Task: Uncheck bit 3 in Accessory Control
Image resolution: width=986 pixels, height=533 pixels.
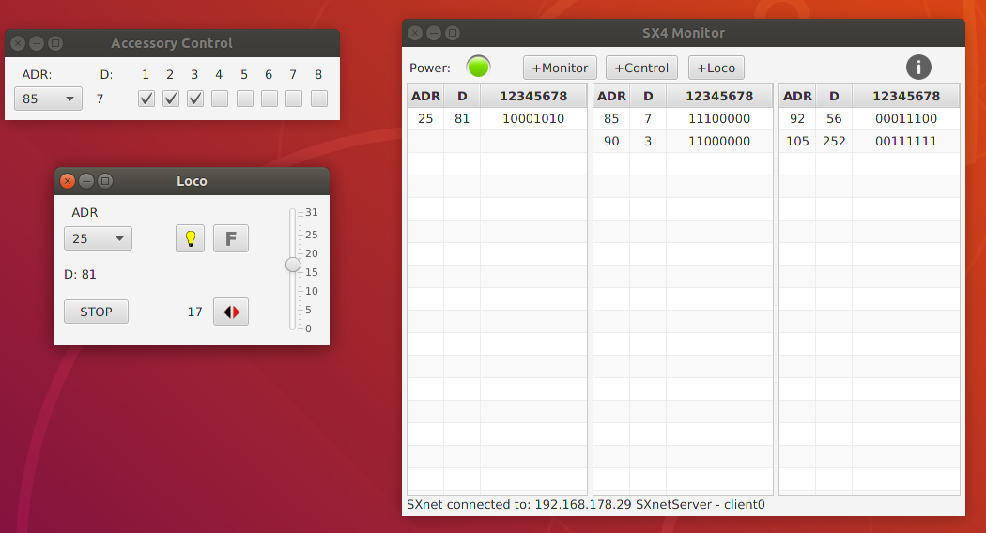Action: coord(195,98)
